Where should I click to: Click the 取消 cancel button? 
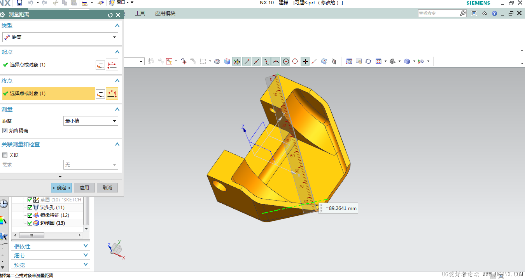point(107,188)
